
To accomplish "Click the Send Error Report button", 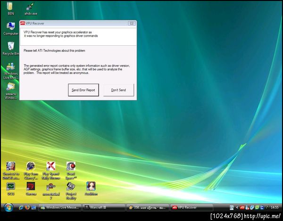I will point(83,90).
